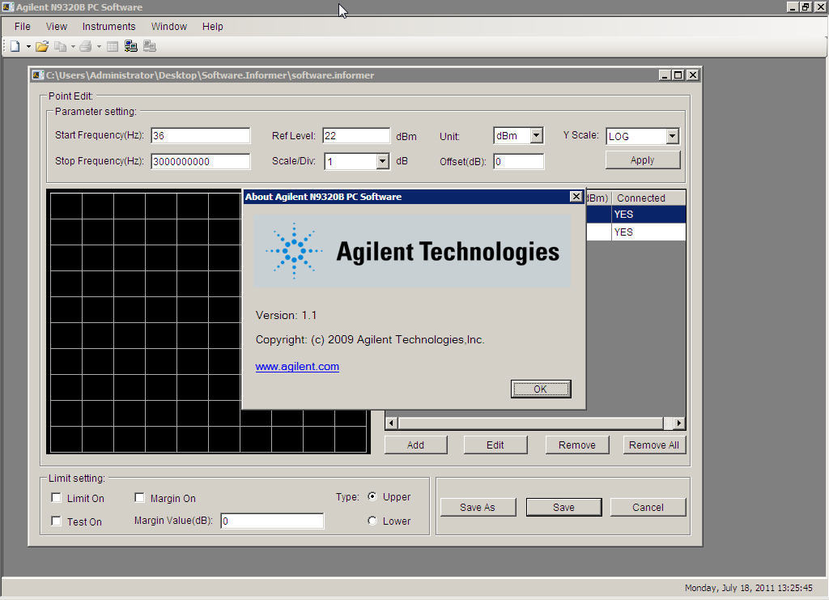829x600 pixels.
Task: Open the Y Scale LOG dropdown
Action: click(672, 136)
